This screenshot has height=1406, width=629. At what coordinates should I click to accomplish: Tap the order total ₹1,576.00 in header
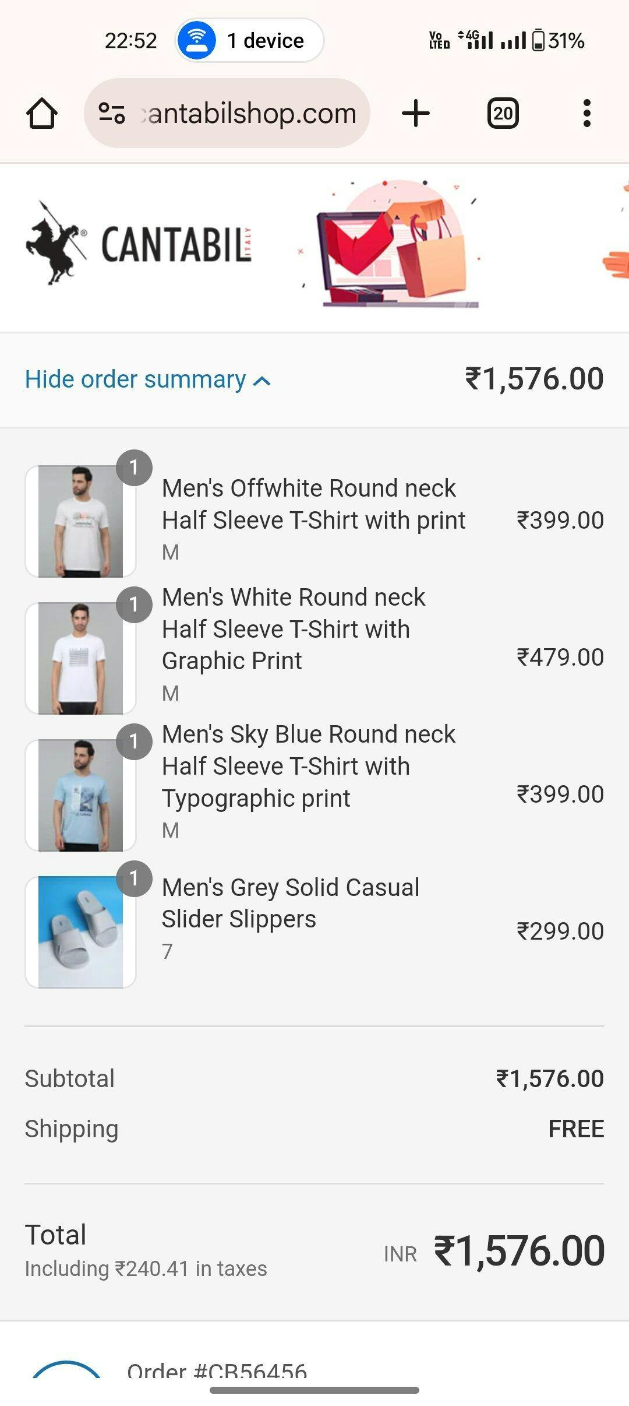pyautogui.click(x=533, y=379)
